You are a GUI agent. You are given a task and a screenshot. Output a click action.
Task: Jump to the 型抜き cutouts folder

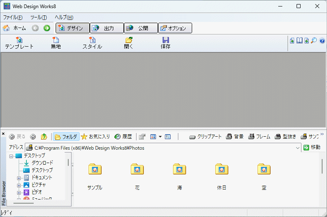pyautogui.click(x=285, y=137)
